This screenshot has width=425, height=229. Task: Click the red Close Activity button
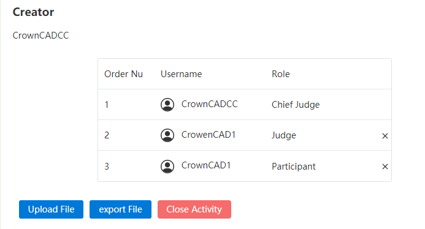point(194,209)
